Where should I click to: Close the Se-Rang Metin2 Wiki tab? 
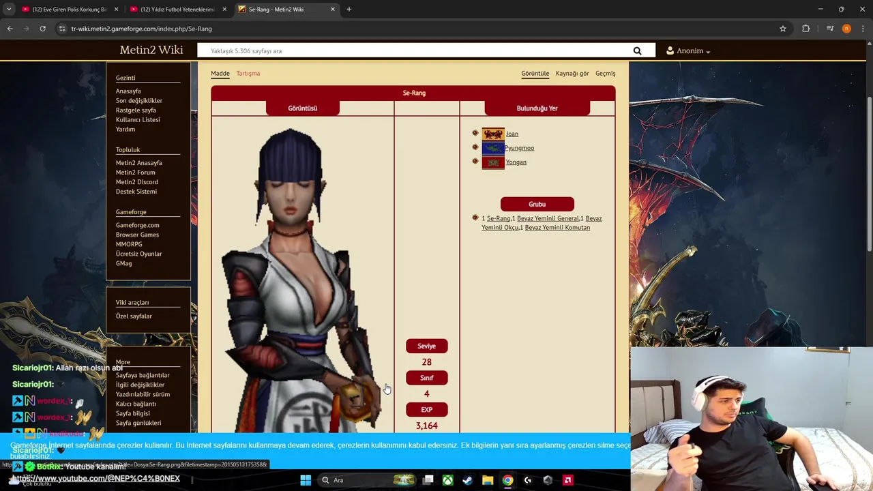(333, 10)
